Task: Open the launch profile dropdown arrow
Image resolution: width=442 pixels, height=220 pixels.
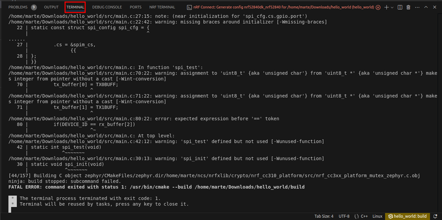Action: [392, 8]
